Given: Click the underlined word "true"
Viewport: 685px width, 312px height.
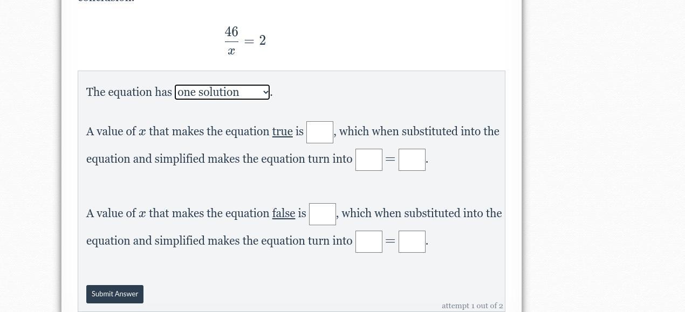Looking at the screenshot, I should (282, 131).
